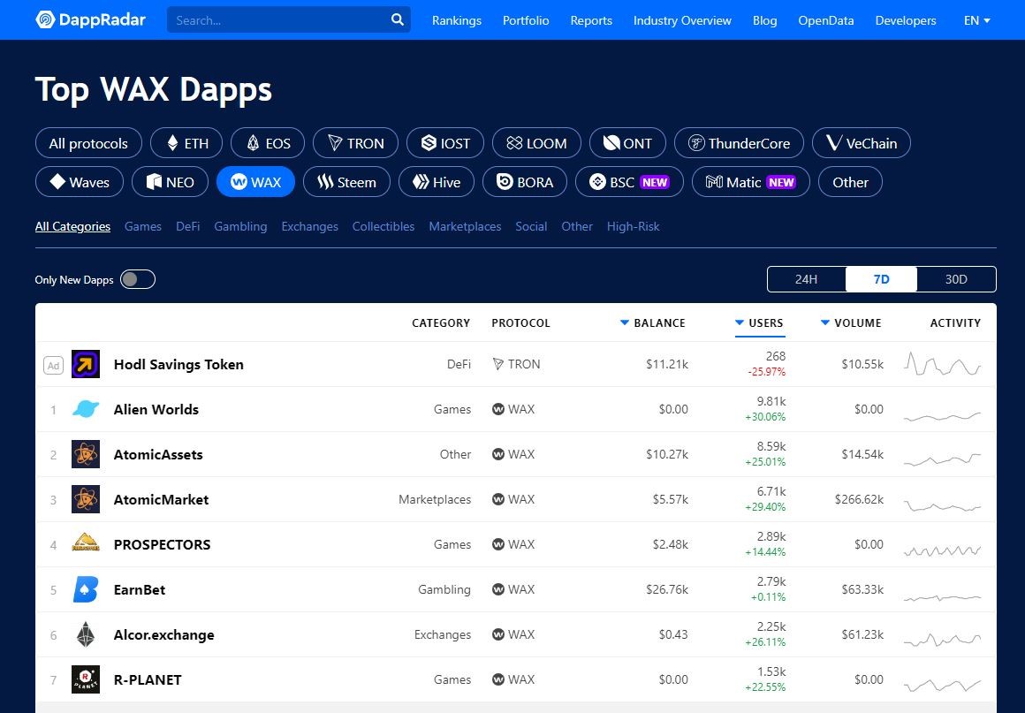Click the search magnifier icon
1025x713 pixels.
(x=398, y=19)
